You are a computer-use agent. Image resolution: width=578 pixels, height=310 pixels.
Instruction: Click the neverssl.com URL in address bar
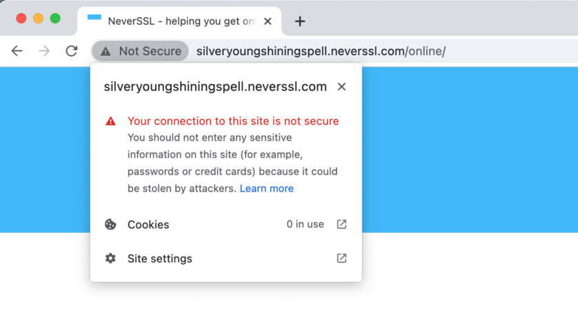pos(321,51)
